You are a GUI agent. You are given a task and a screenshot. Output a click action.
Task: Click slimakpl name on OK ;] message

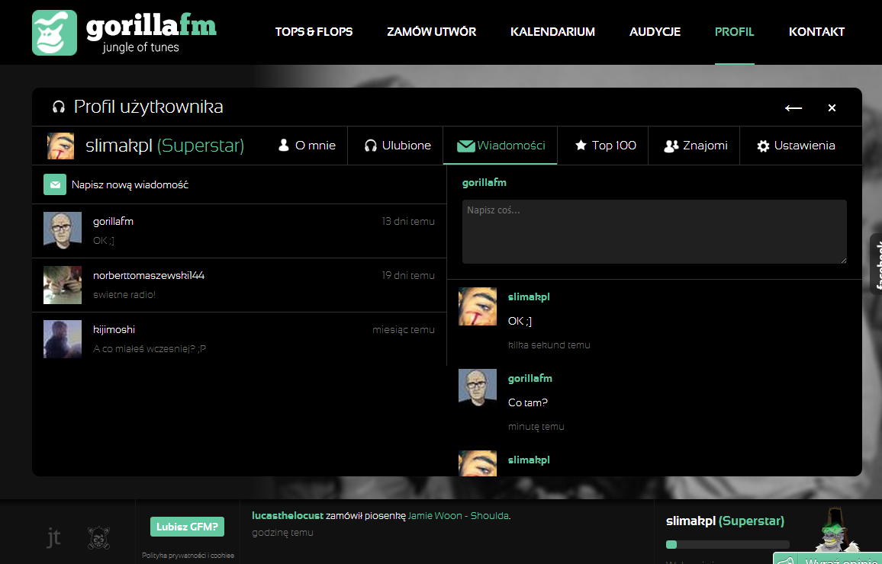tap(529, 296)
